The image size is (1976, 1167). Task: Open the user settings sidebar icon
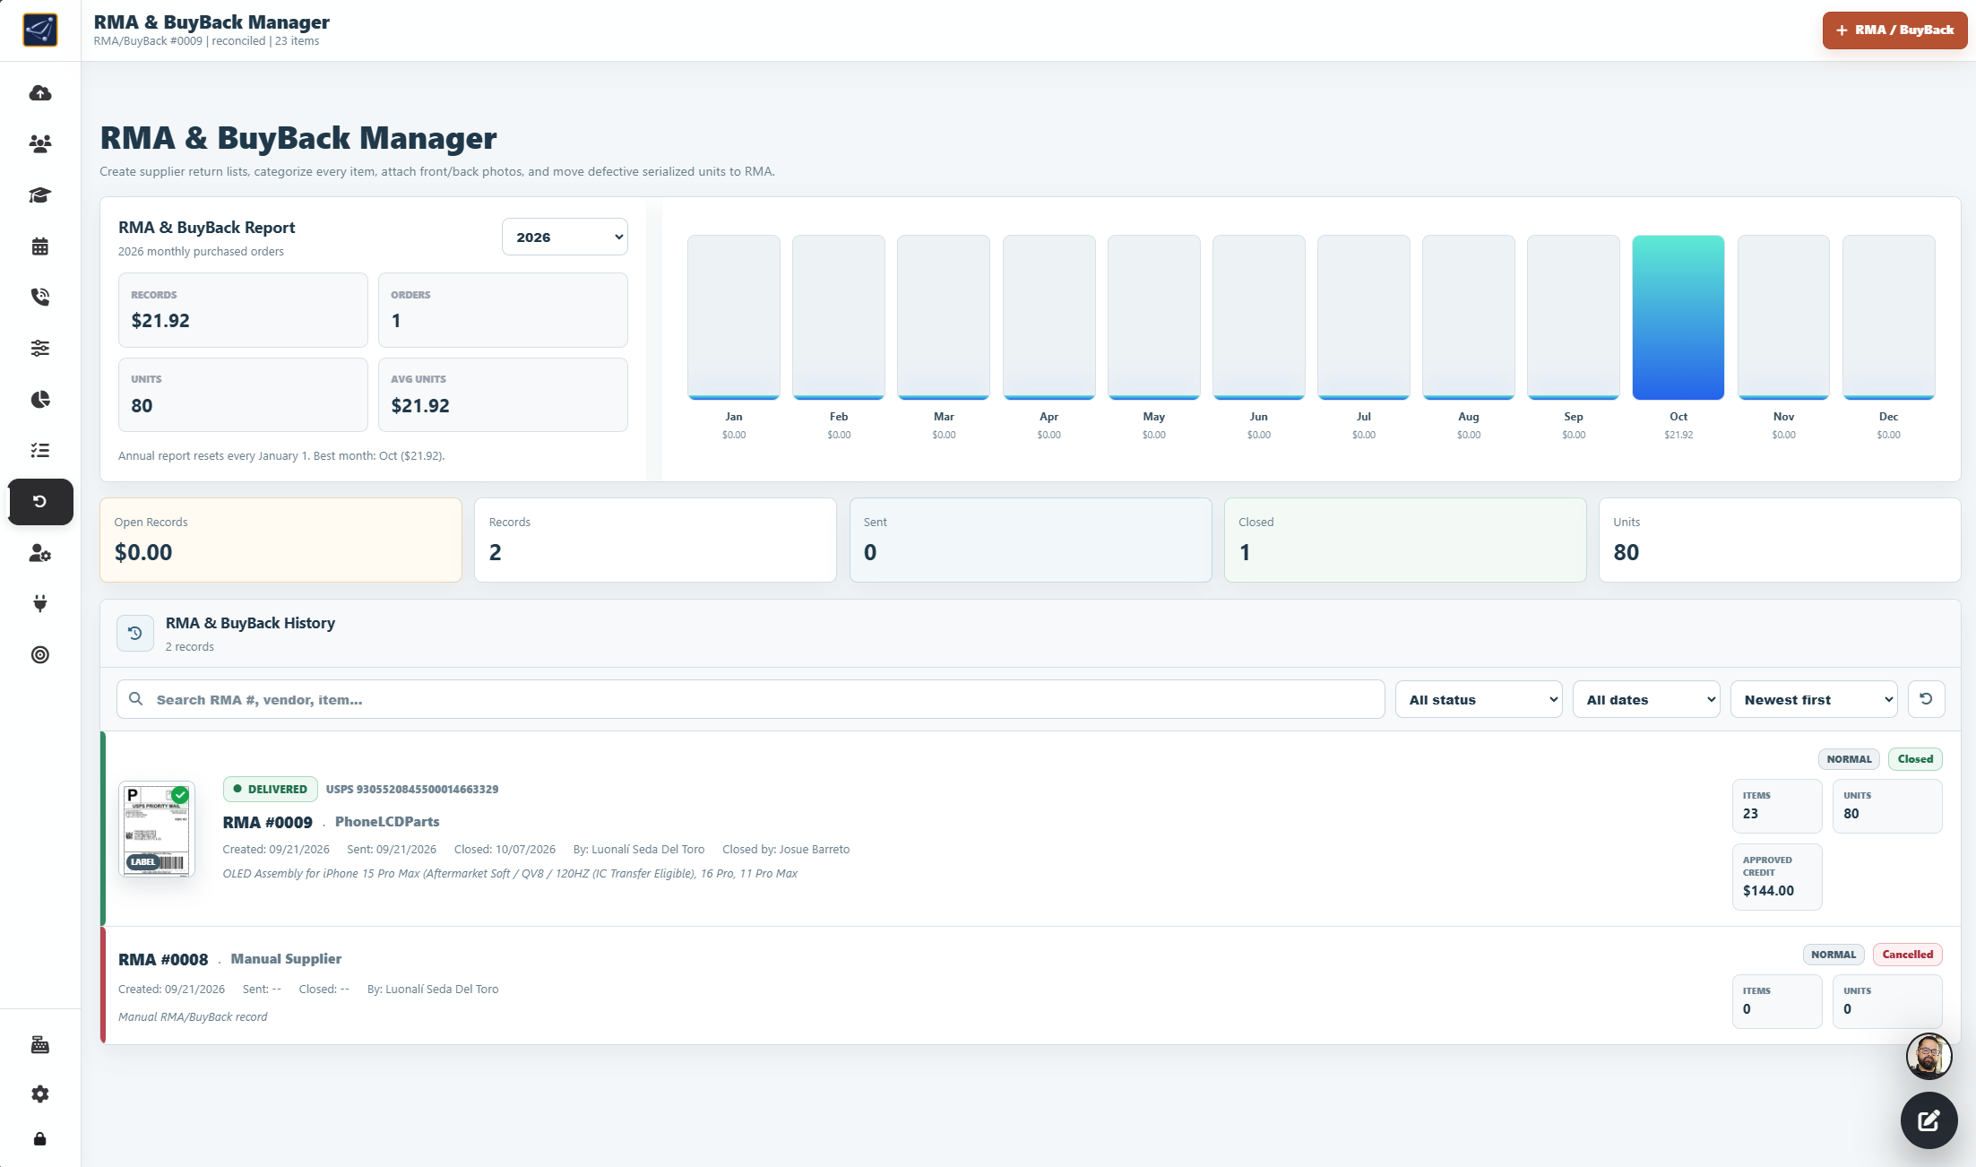click(40, 553)
